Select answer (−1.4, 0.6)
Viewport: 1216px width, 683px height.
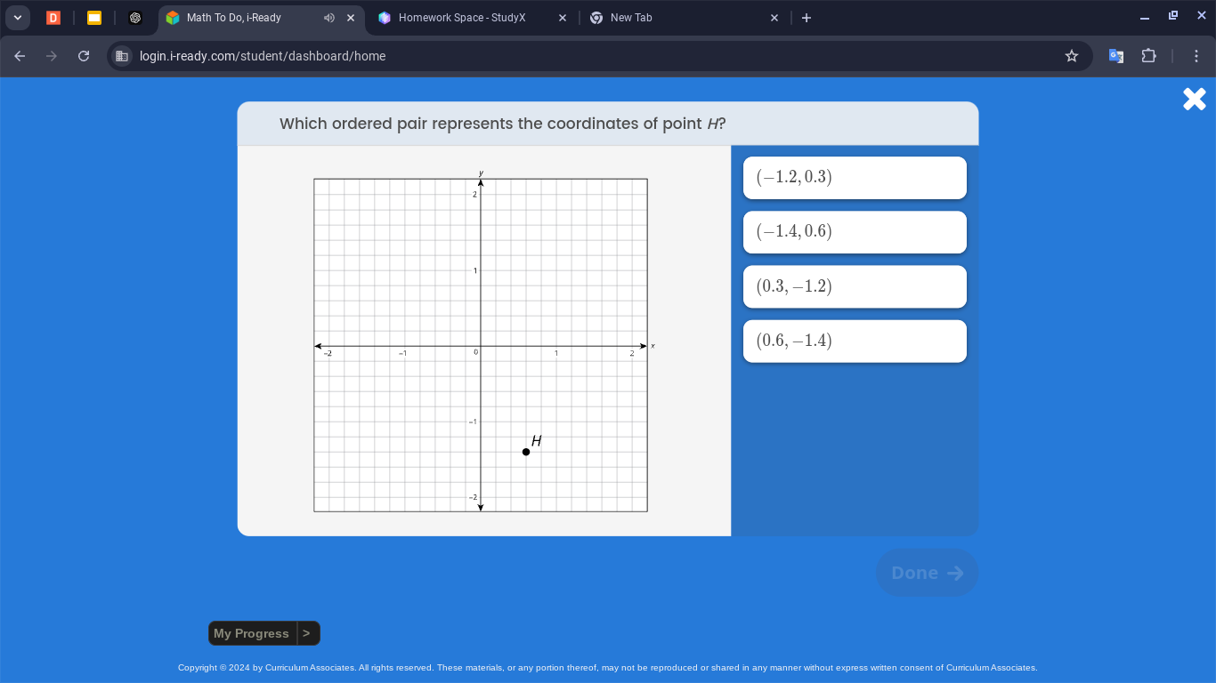(x=855, y=232)
